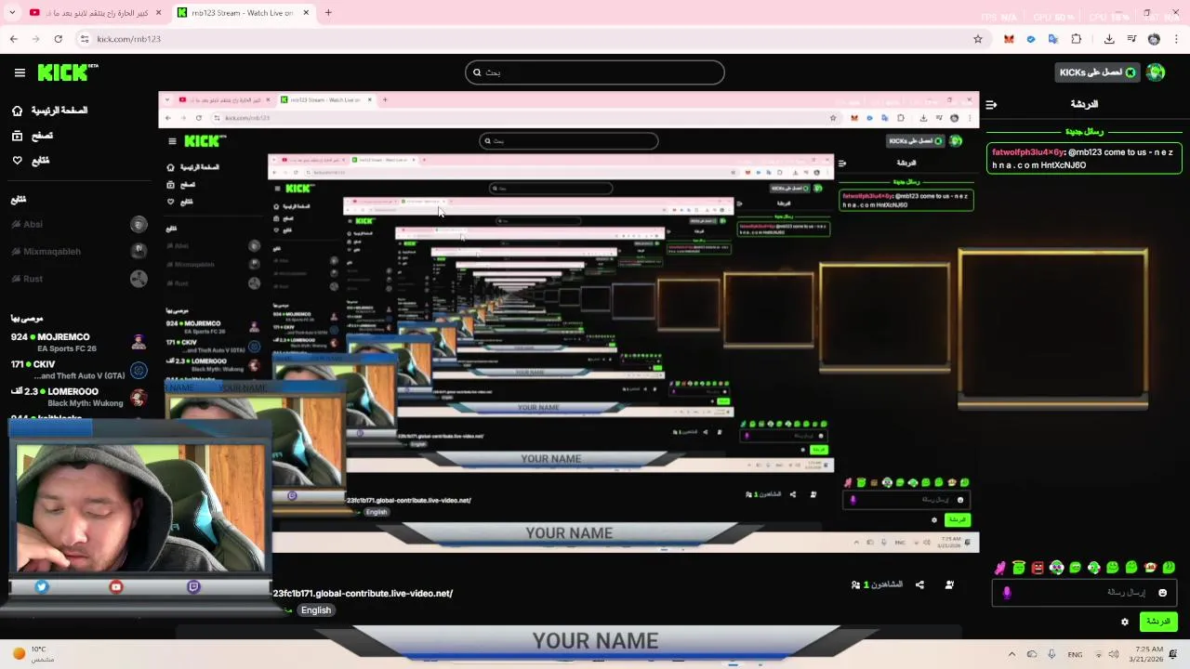Open Windows notifications bell
This screenshot has width=1190, height=669.
1174,654
